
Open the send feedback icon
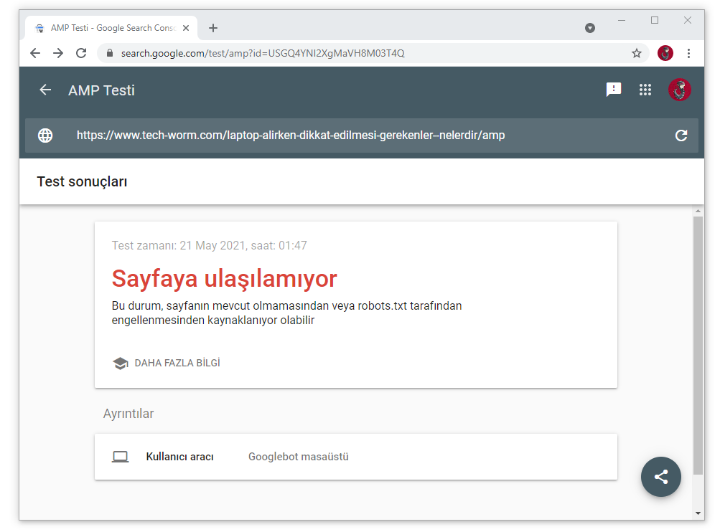(x=613, y=90)
